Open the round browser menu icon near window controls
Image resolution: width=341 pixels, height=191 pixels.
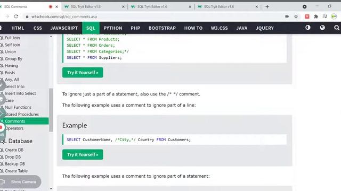(x=304, y=7)
